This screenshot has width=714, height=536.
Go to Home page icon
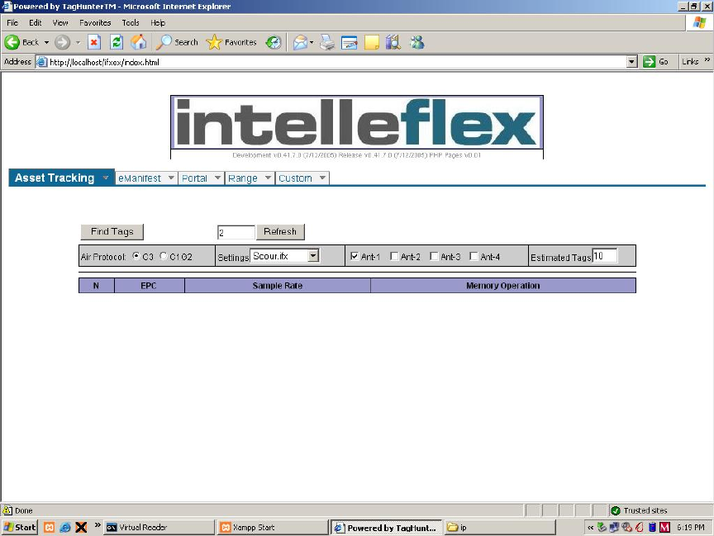point(139,42)
